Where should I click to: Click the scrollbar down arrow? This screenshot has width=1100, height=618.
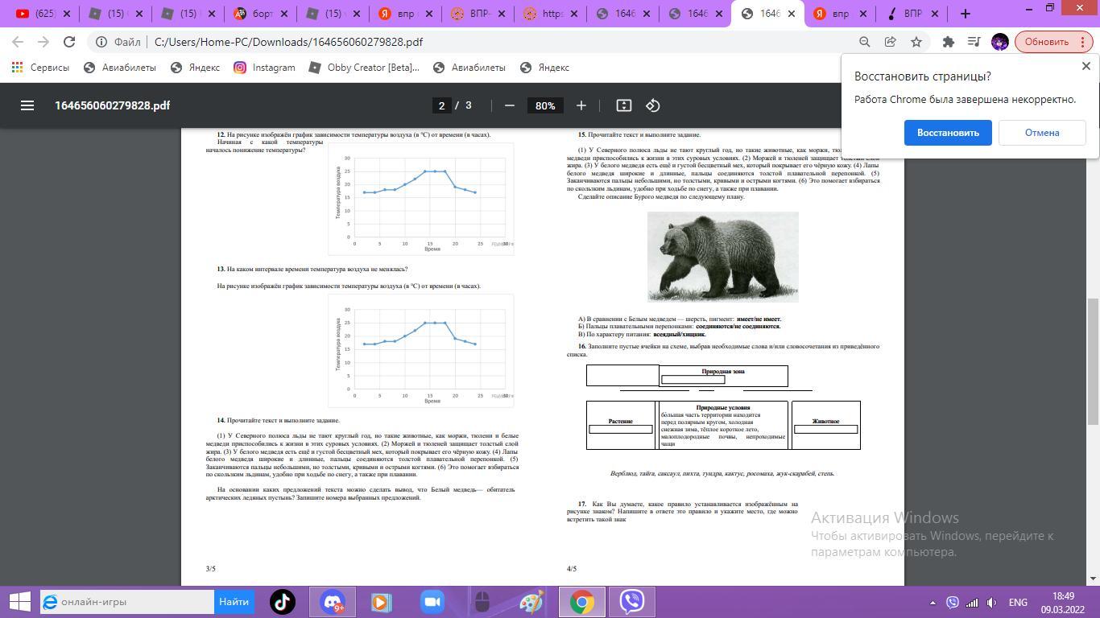point(1093,579)
